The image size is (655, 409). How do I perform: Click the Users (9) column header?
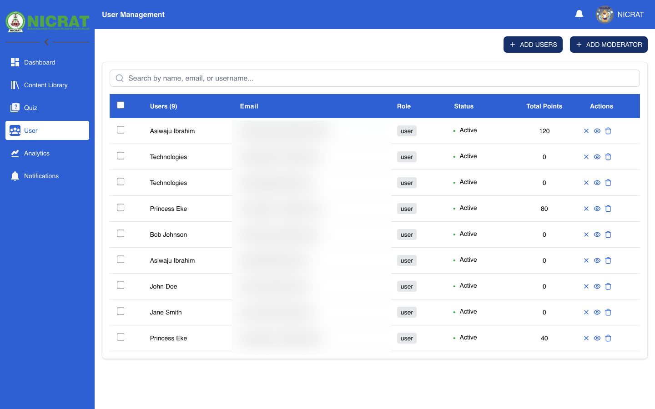click(164, 106)
